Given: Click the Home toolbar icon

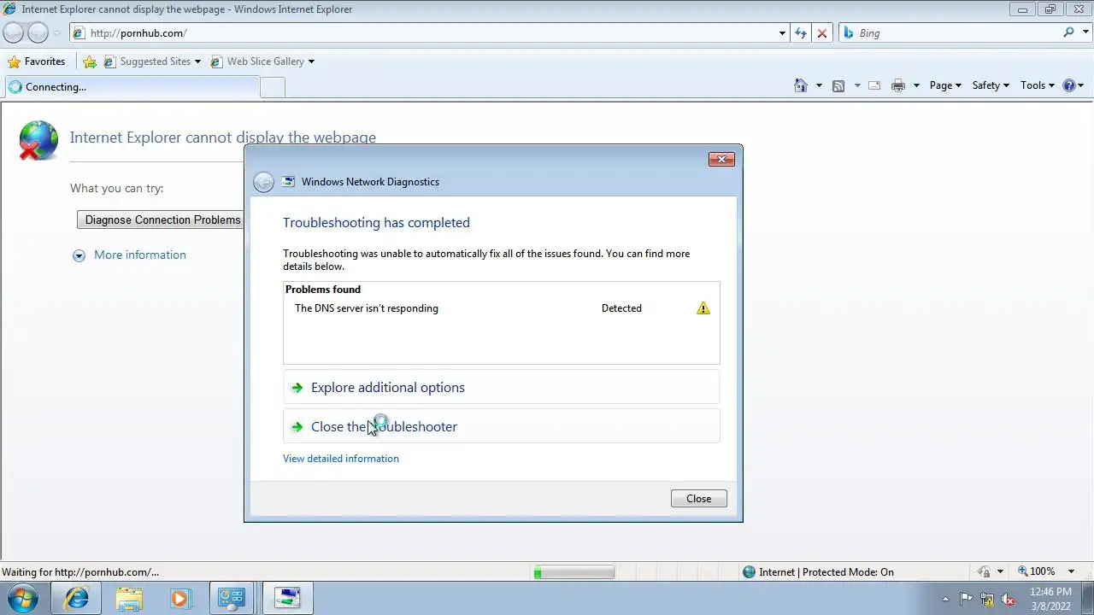Looking at the screenshot, I should point(801,85).
